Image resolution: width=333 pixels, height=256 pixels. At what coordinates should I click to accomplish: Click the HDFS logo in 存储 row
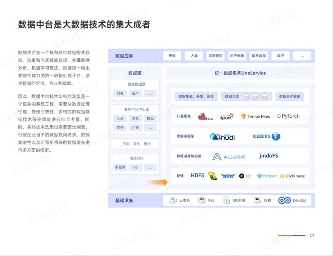197,175
